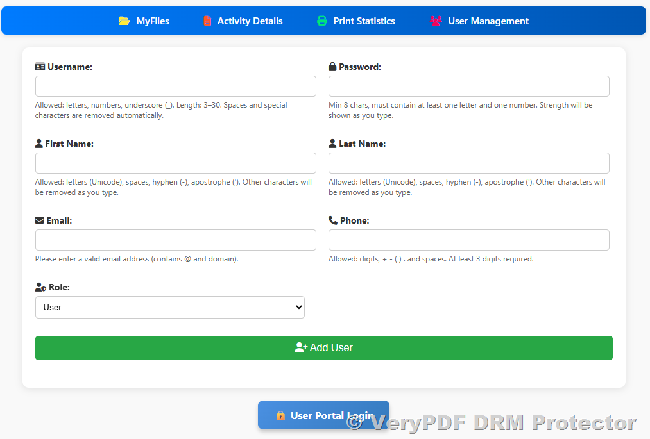Click the pink users icon for User Management
Viewport: 650px width, 439px height.
436,21
